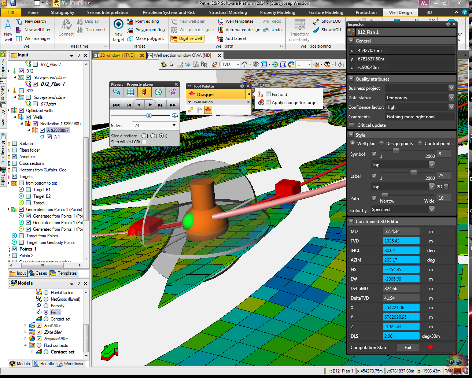This screenshot has width=472, height=378.
Task: Click Show VOU
Action: click(327, 30)
